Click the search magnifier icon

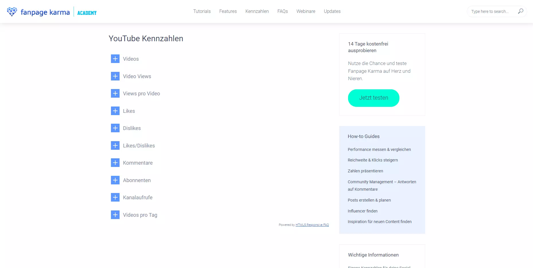(x=520, y=11)
